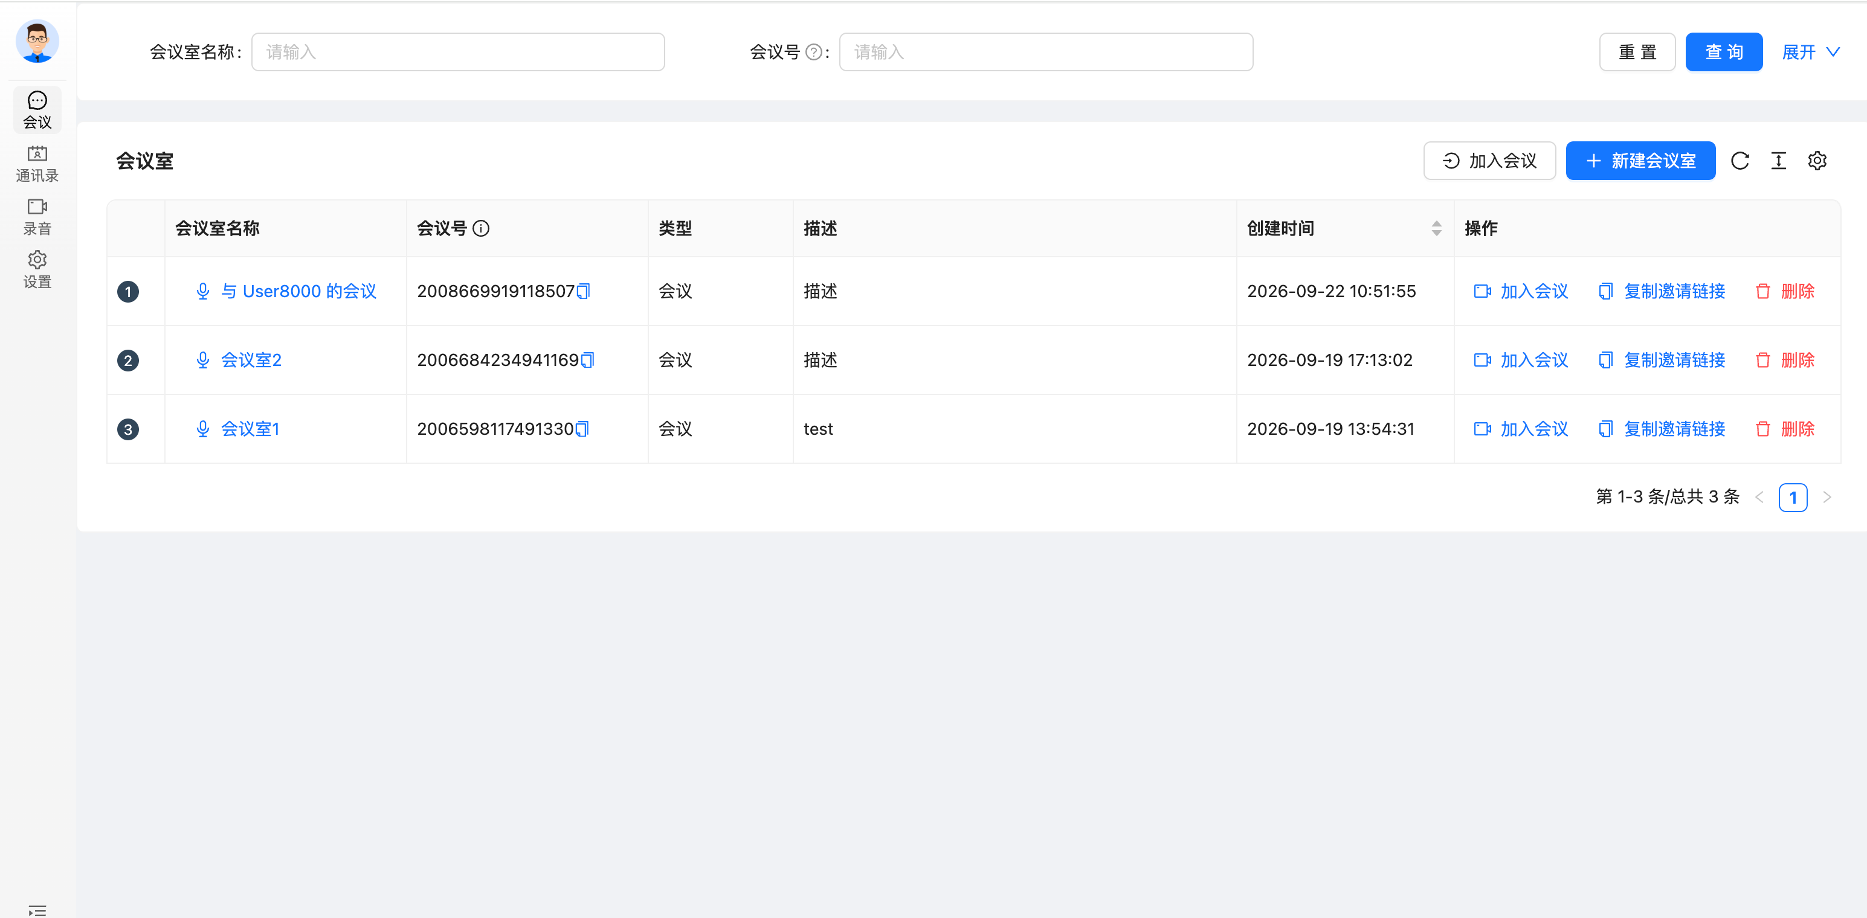Viewport: 1867px width, 918px height.
Task: Expand search filters with 展开
Action: (1810, 52)
